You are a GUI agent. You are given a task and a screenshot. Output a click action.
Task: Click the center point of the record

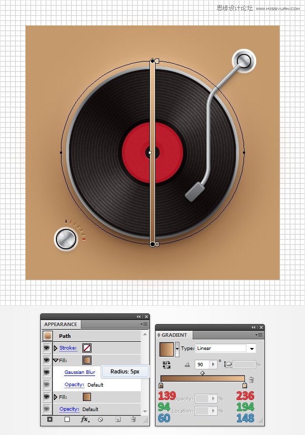(x=150, y=153)
